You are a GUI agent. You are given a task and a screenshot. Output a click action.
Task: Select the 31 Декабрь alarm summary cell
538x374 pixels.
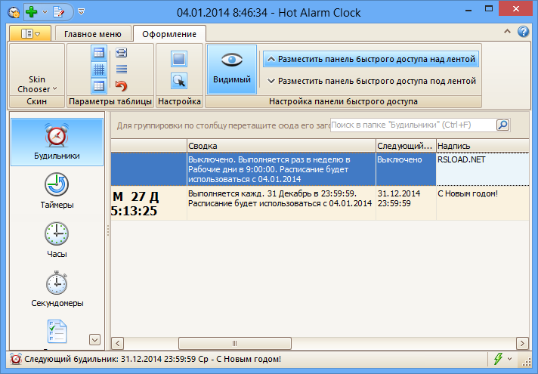point(281,203)
